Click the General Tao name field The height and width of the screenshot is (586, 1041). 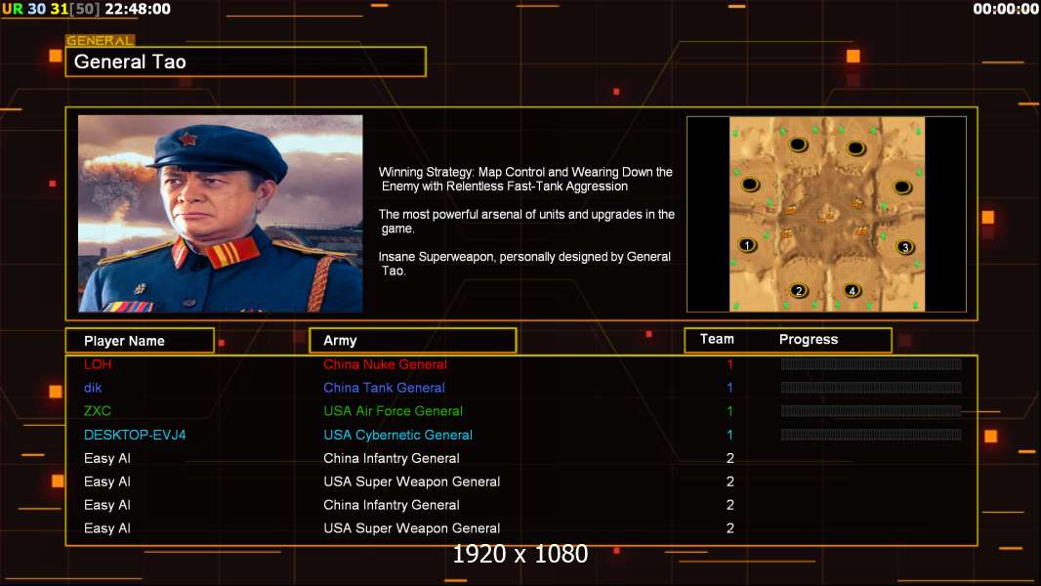(x=246, y=62)
